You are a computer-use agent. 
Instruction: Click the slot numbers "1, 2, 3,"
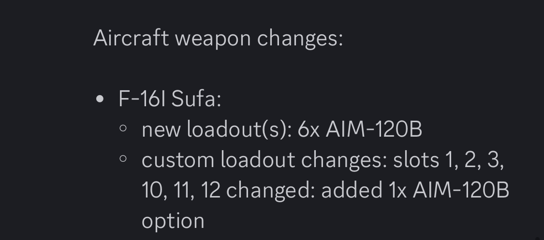[x=473, y=160]
